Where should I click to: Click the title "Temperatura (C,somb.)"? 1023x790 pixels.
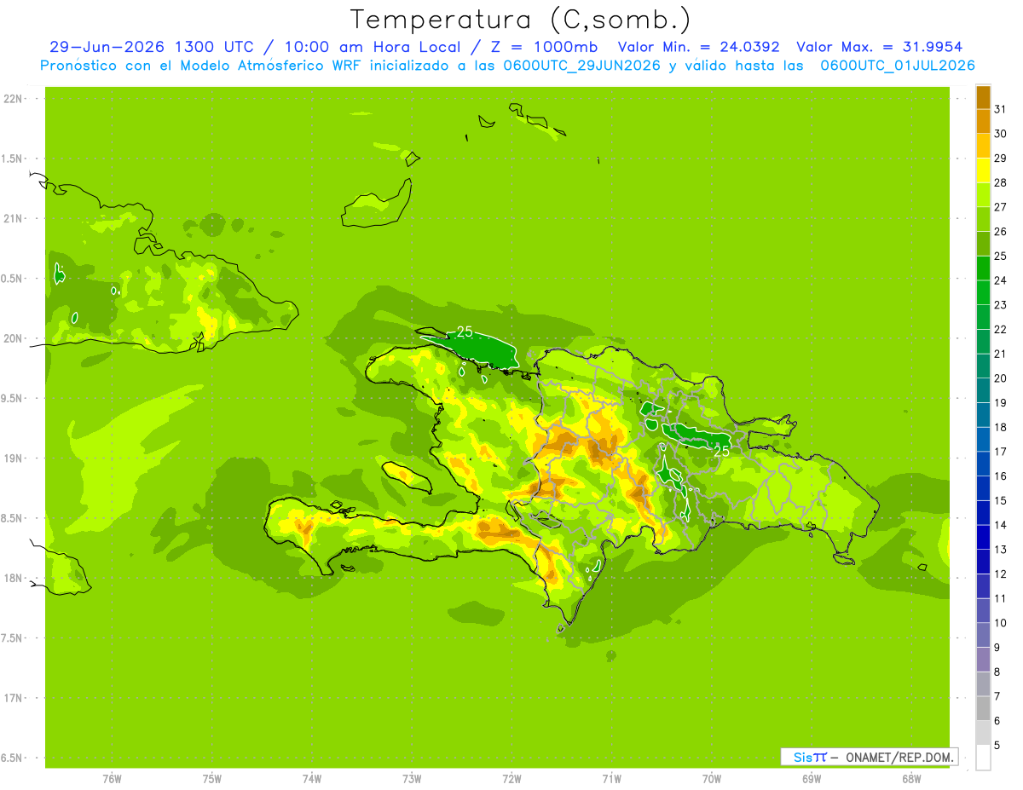[520, 20]
